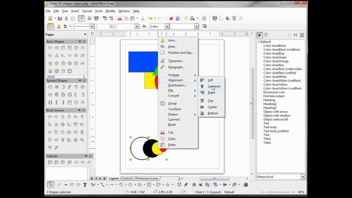Open the line style dropdown

tap(92, 26)
